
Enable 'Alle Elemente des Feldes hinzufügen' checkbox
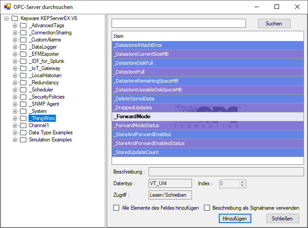(117, 208)
